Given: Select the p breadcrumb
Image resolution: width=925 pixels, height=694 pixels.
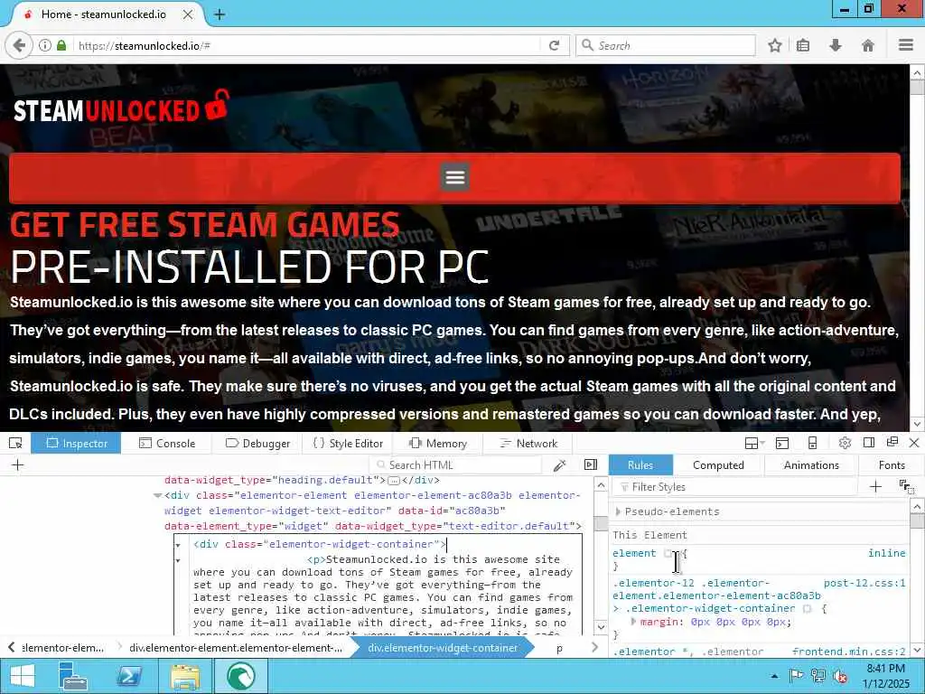Looking at the screenshot, I should tap(559, 648).
